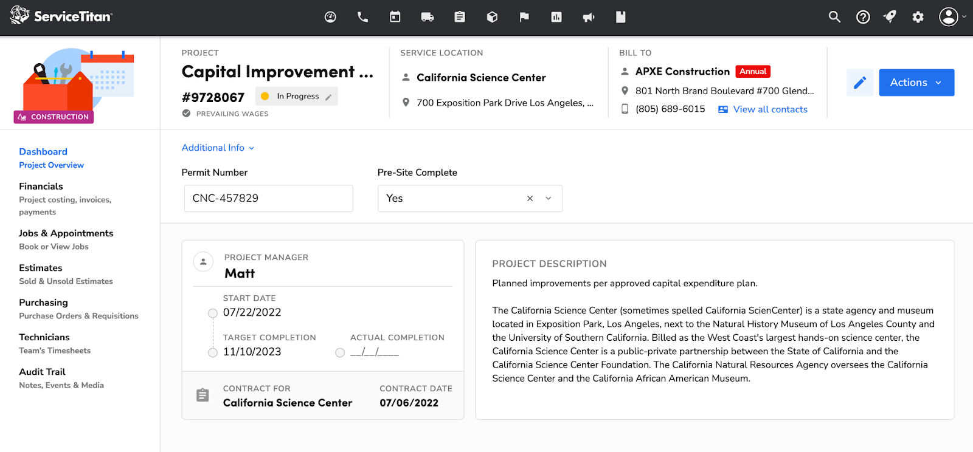Open the Estimates section
The height and width of the screenshot is (452, 973).
[x=66, y=274]
